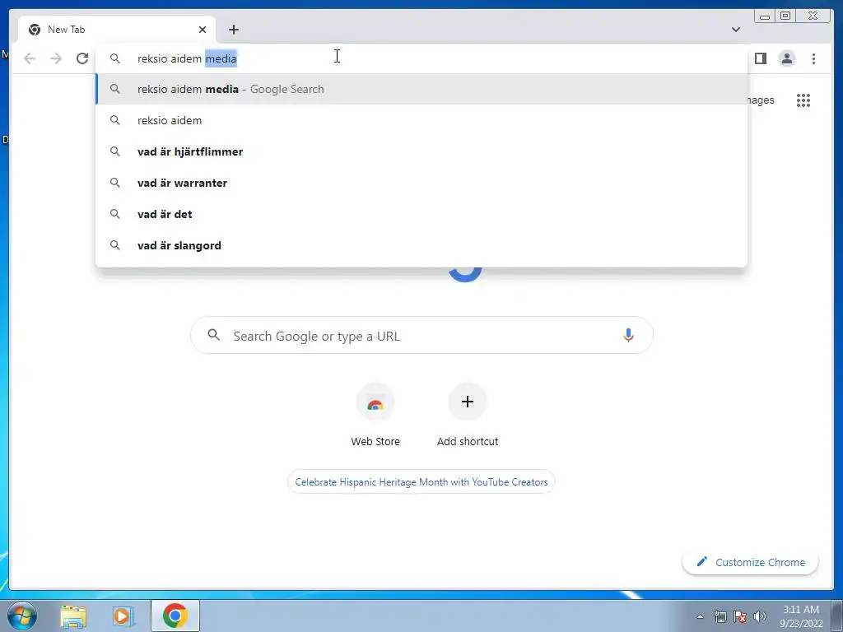
Task: Click the browser Back arrow
Action: pyautogui.click(x=30, y=58)
